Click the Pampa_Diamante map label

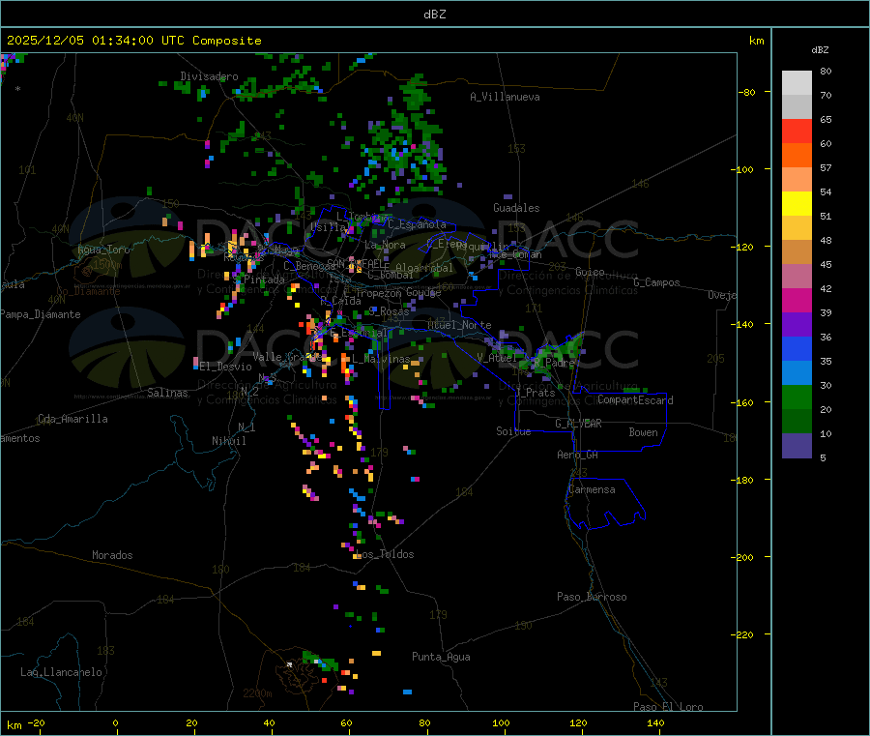click(40, 314)
